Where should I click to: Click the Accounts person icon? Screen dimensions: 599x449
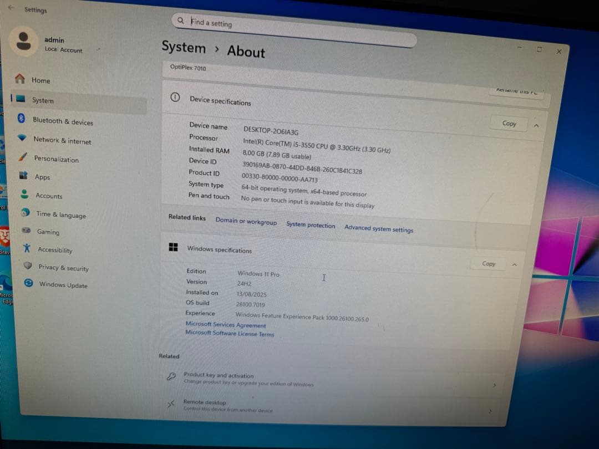click(x=24, y=194)
